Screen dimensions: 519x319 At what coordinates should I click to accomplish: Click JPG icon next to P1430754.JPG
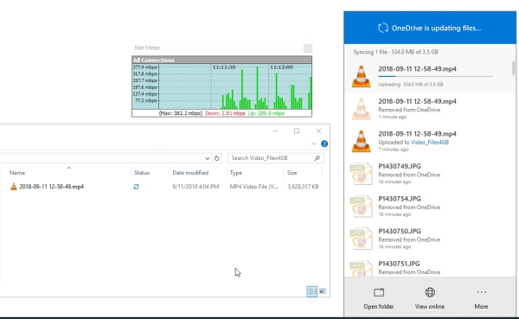tap(361, 206)
